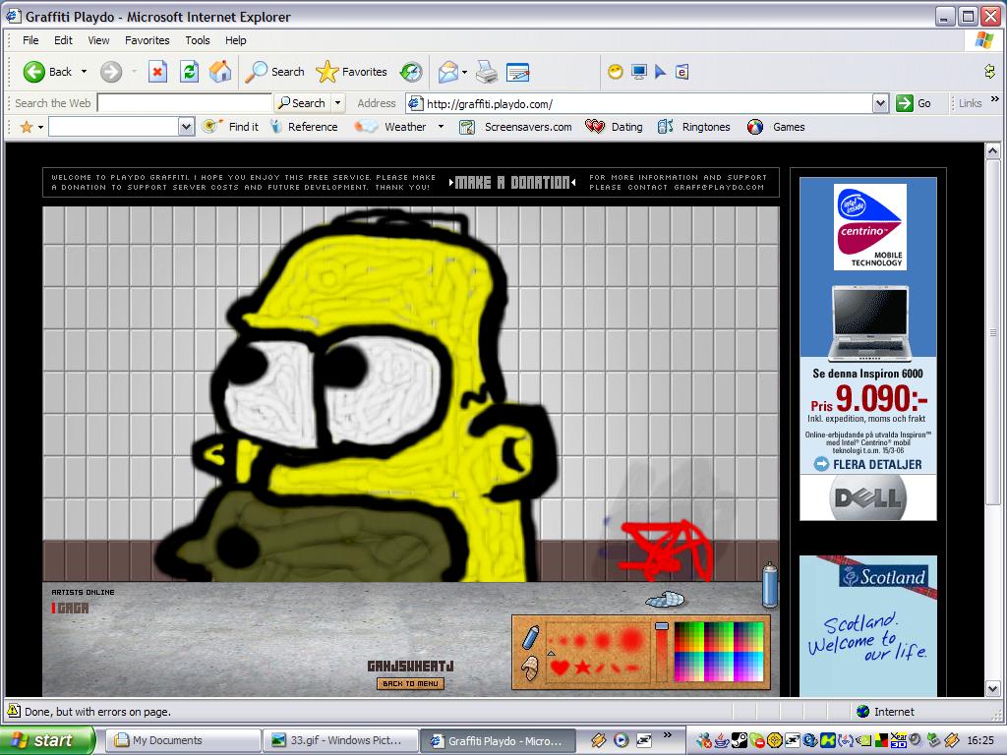Image resolution: width=1007 pixels, height=755 pixels.
Task: Click the Go button next to address
Action: [x=914, y=102]
